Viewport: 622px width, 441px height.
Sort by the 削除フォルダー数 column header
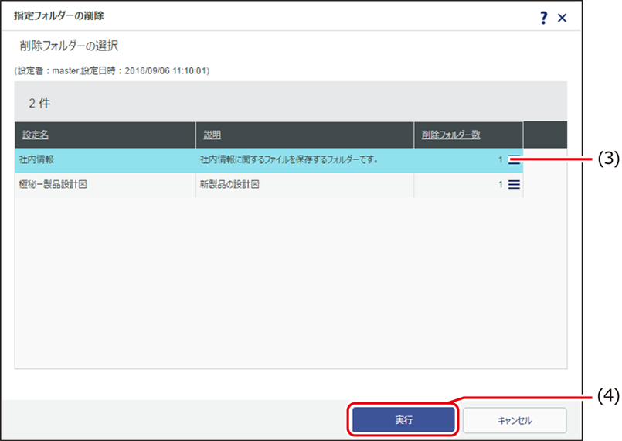click(x=451, y=135)
